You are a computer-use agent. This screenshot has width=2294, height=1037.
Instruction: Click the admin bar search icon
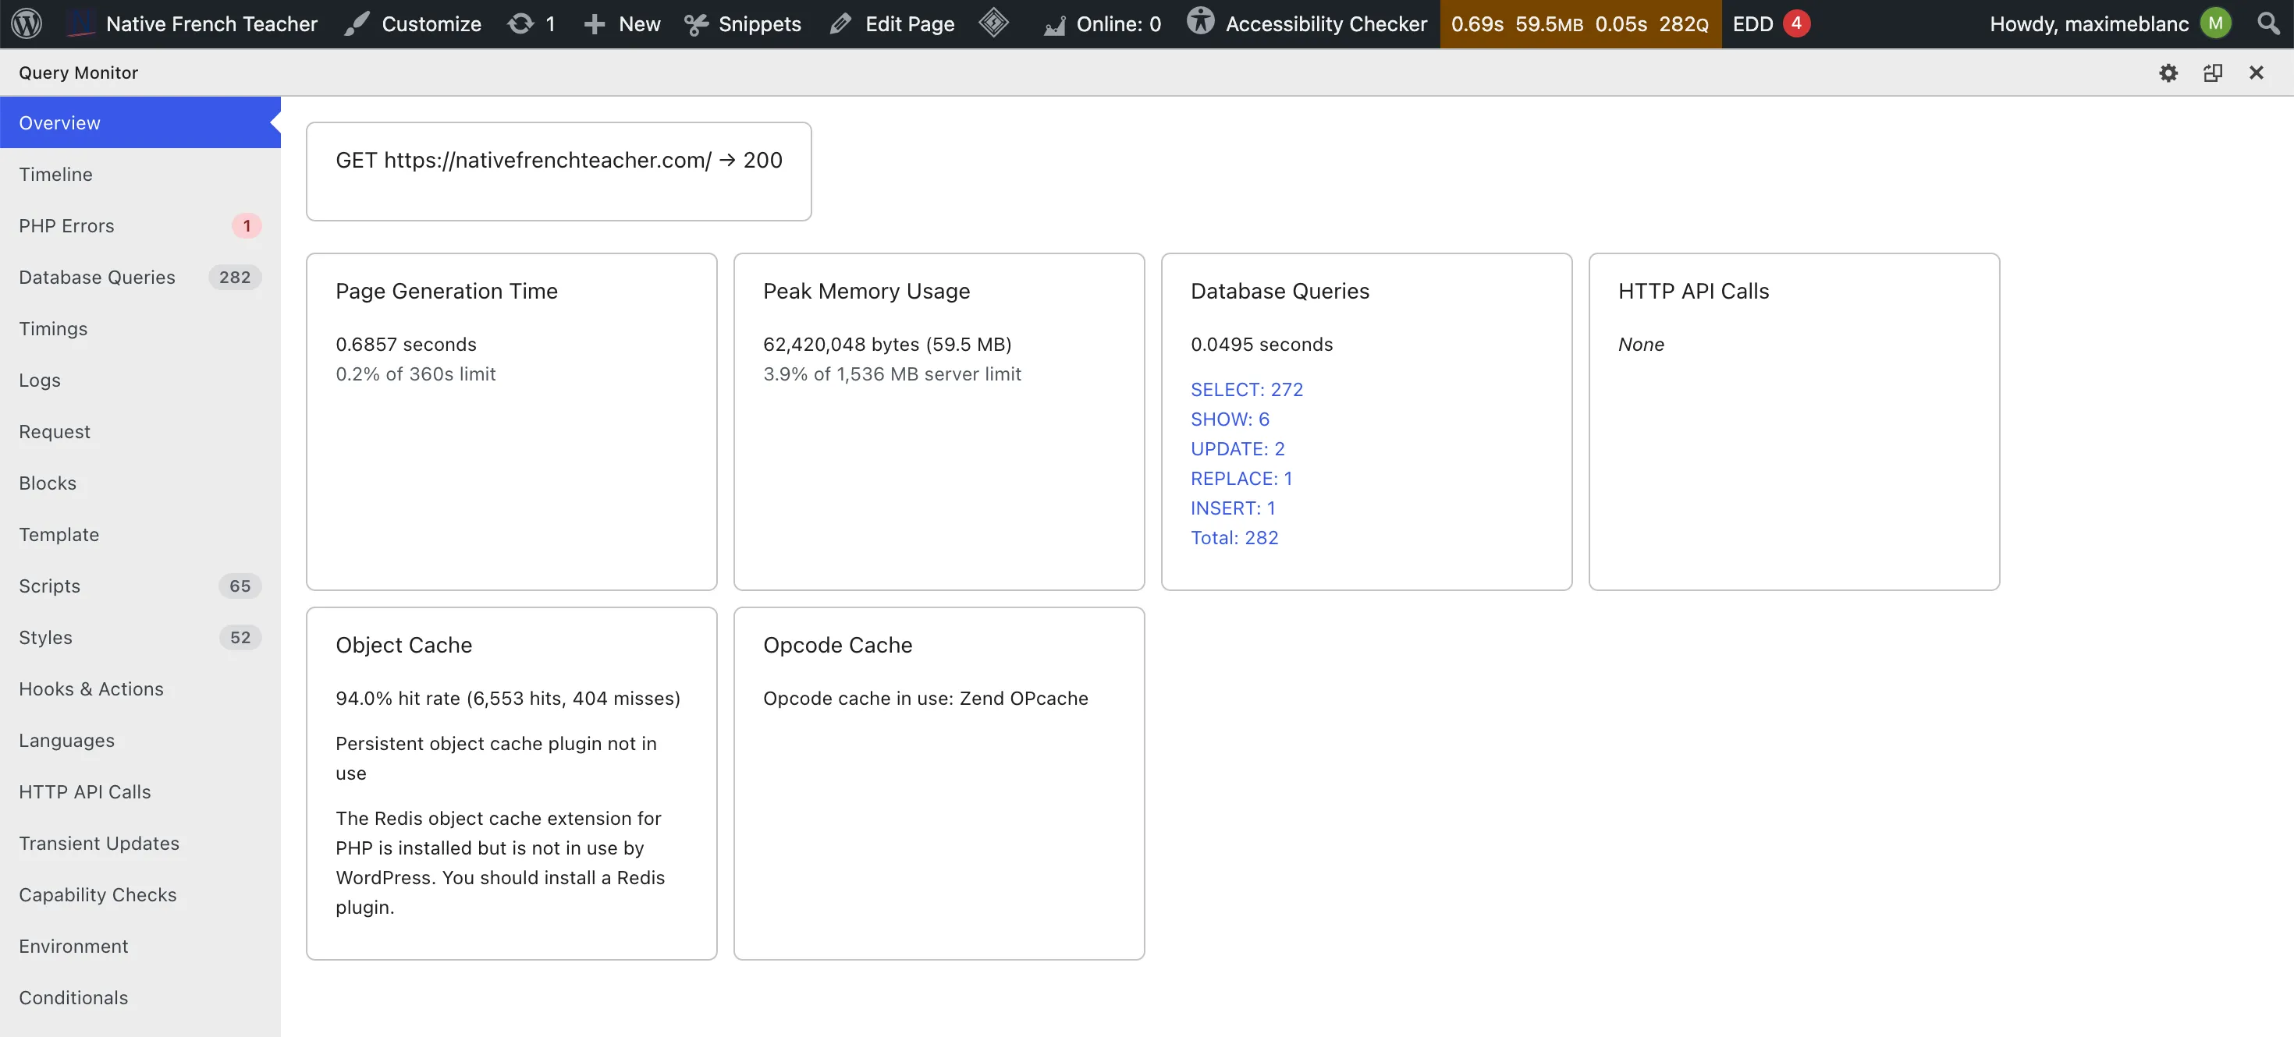[2269, 23]
